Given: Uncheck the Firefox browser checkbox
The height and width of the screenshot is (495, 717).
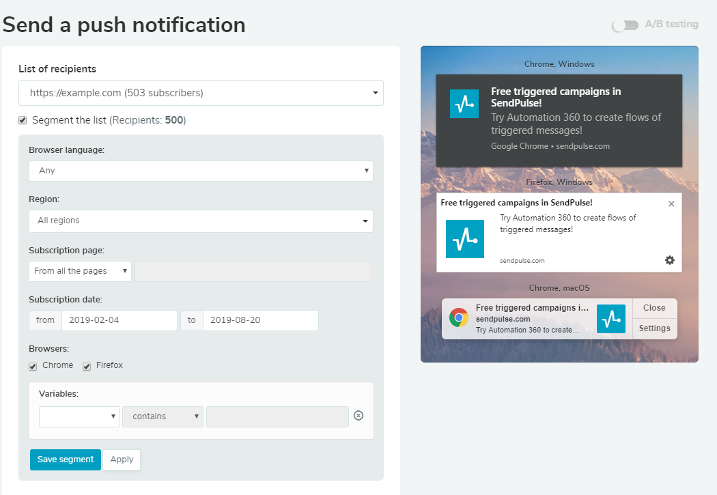Looking at the screenshot, I should pos(87,367).
